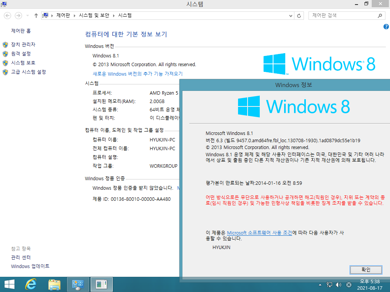Click the search magnifier icon
This screenshot has width=390, height=292.
pos(380,16)
